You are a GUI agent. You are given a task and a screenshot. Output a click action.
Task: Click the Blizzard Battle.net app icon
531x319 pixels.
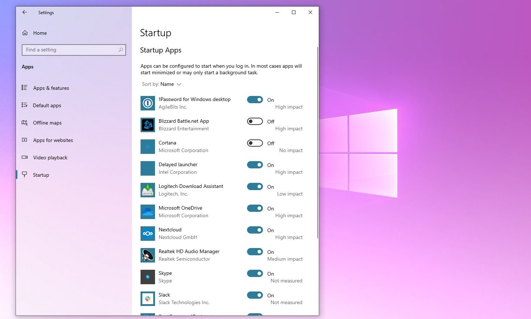[x=147, y=125]
